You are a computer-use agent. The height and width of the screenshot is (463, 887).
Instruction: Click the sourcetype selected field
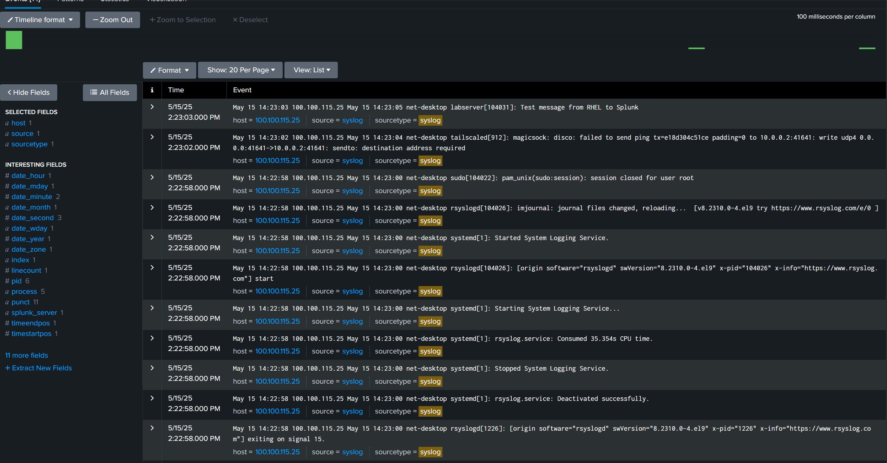point(29,144)
